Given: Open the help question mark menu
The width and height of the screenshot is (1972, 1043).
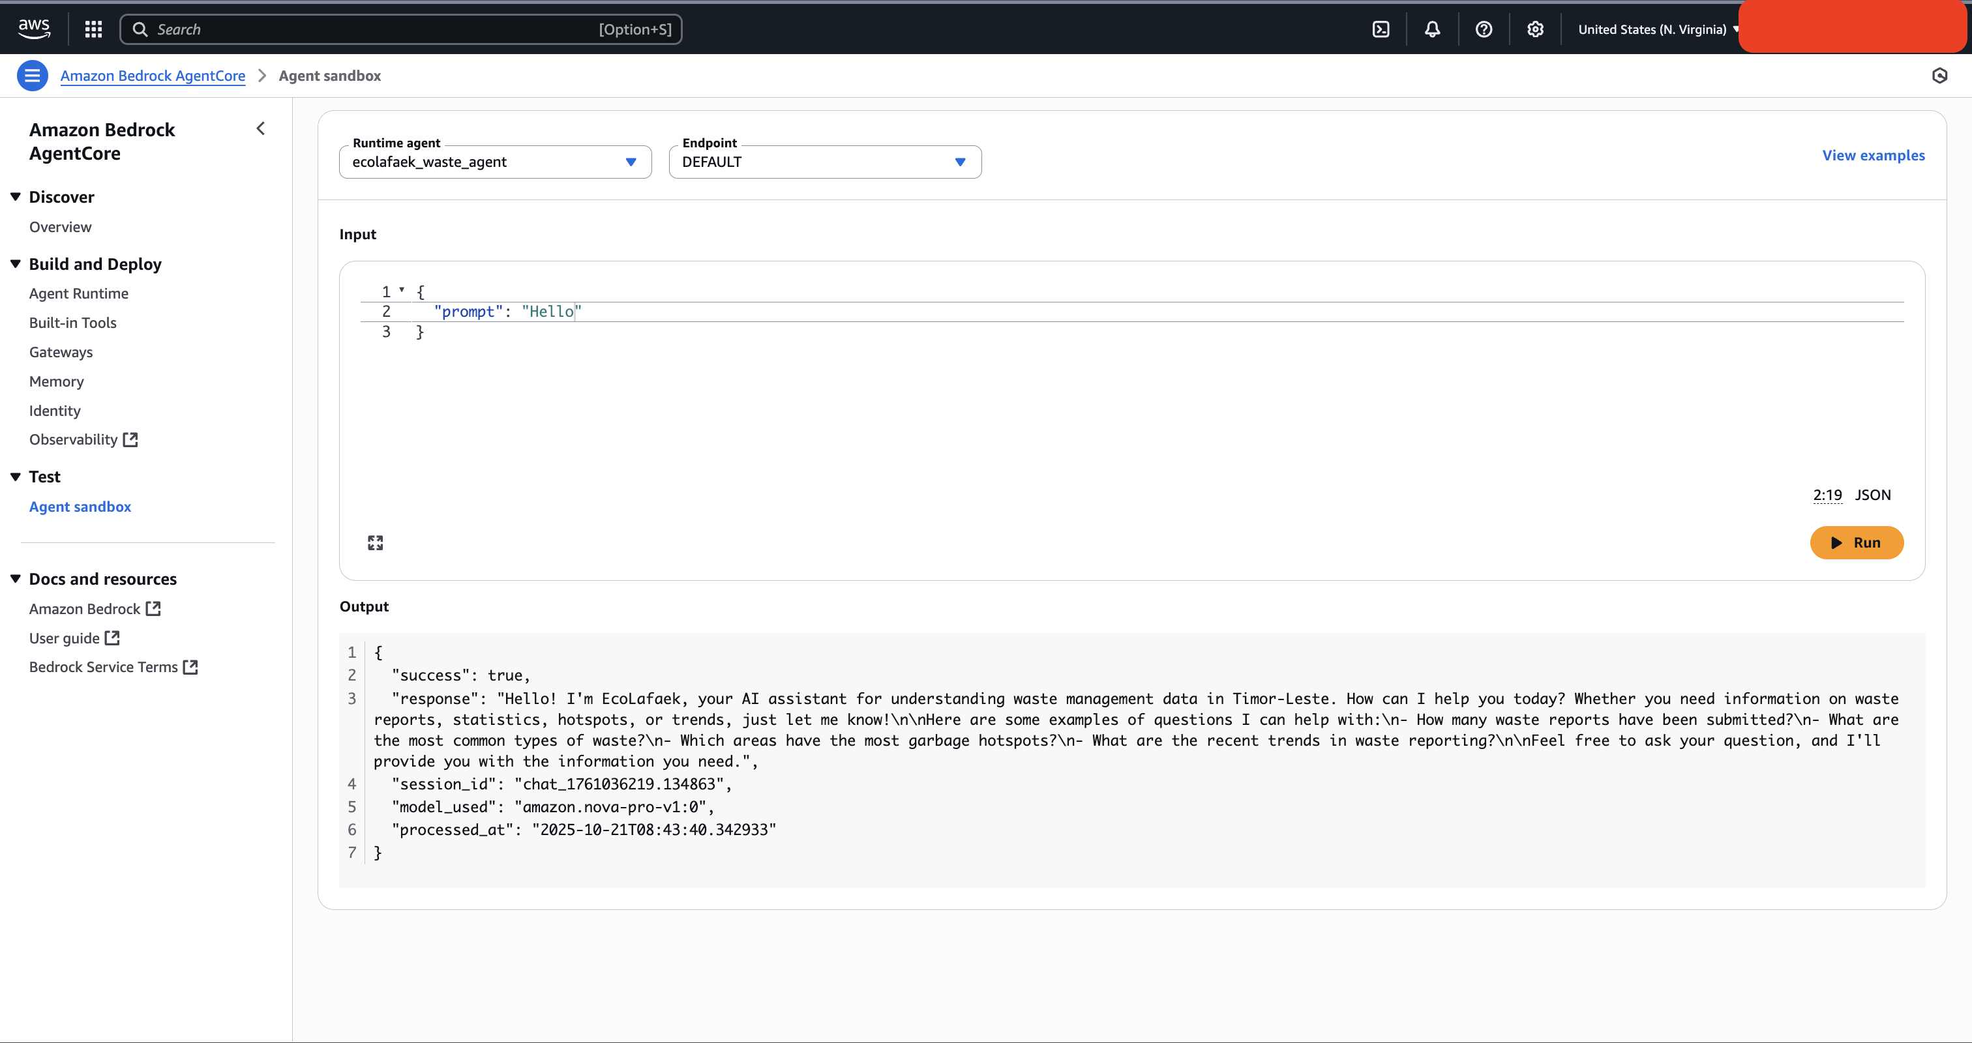Looking at the screenshot, I should tap(1483, 29).
